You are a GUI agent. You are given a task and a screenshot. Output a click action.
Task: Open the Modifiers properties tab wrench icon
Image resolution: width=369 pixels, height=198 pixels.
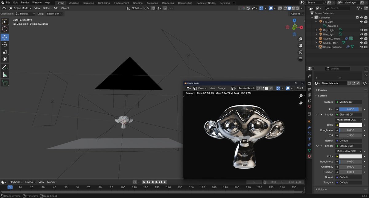point(309,127)
